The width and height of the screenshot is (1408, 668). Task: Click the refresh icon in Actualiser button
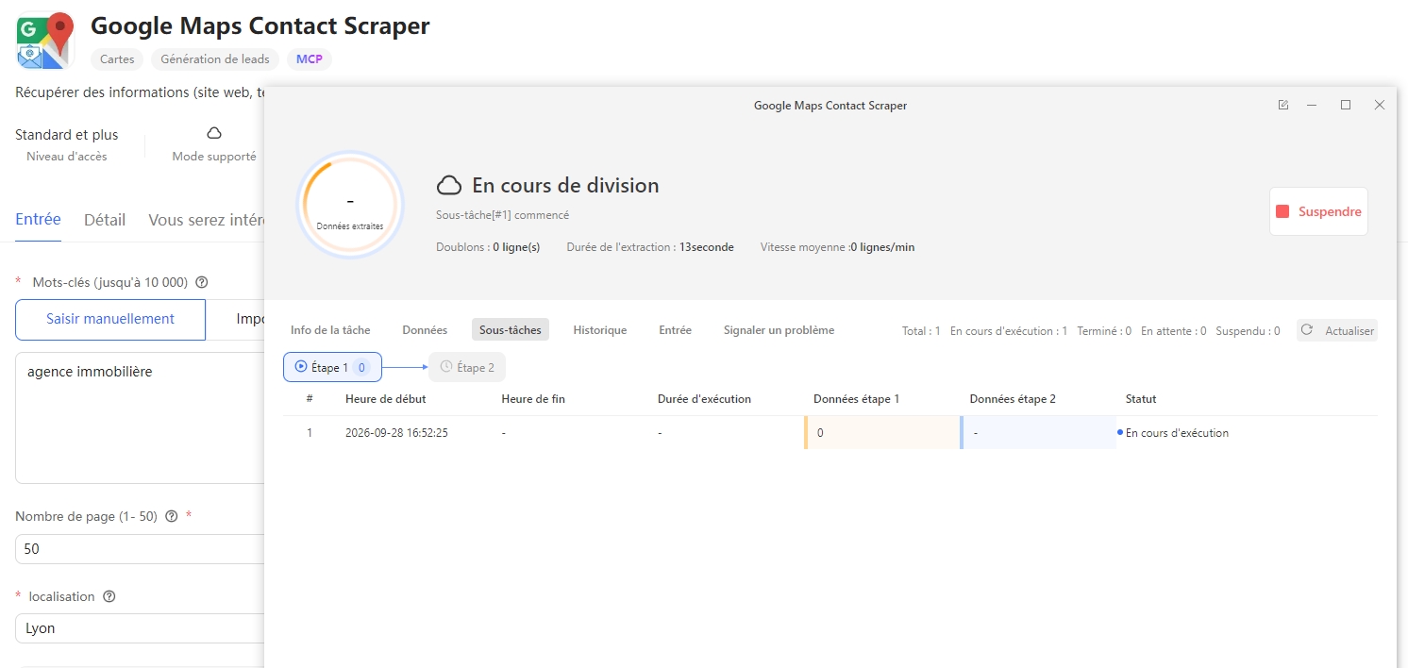[1307, 329]
